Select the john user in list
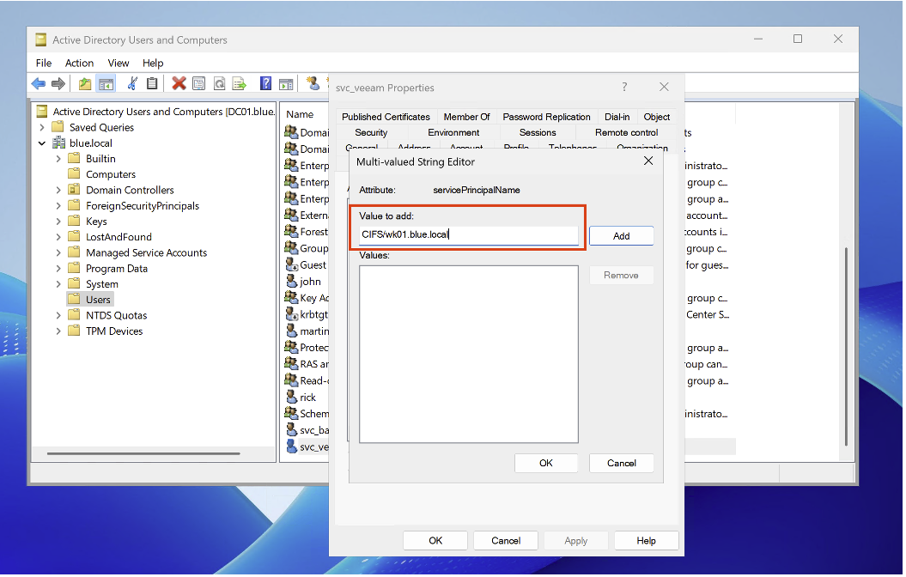Screen dimensions: 906x577 point(310,282)
